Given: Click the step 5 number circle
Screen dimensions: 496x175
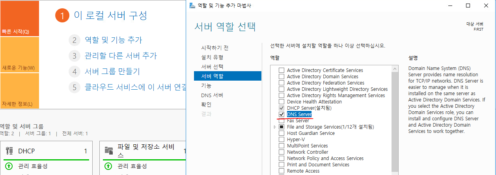Looking at the screenshot, I should (74, 87).
